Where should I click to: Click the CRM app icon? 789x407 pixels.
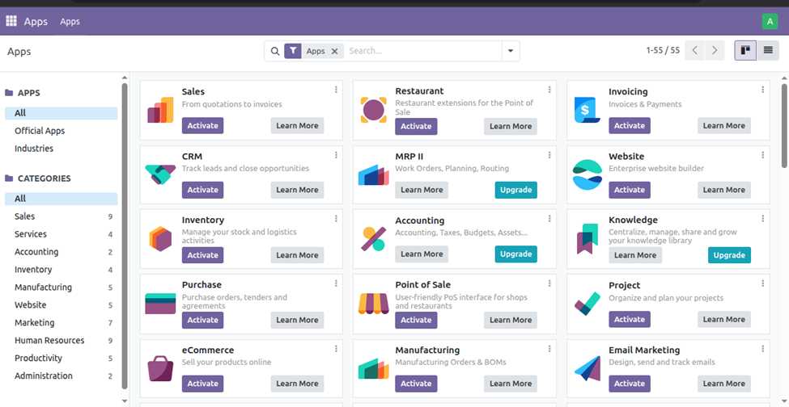160,174
